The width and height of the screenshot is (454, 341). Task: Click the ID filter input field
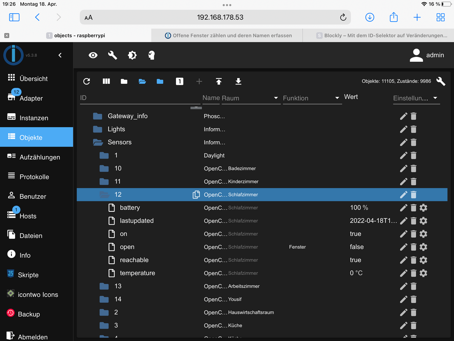click(x=140, y=98)
